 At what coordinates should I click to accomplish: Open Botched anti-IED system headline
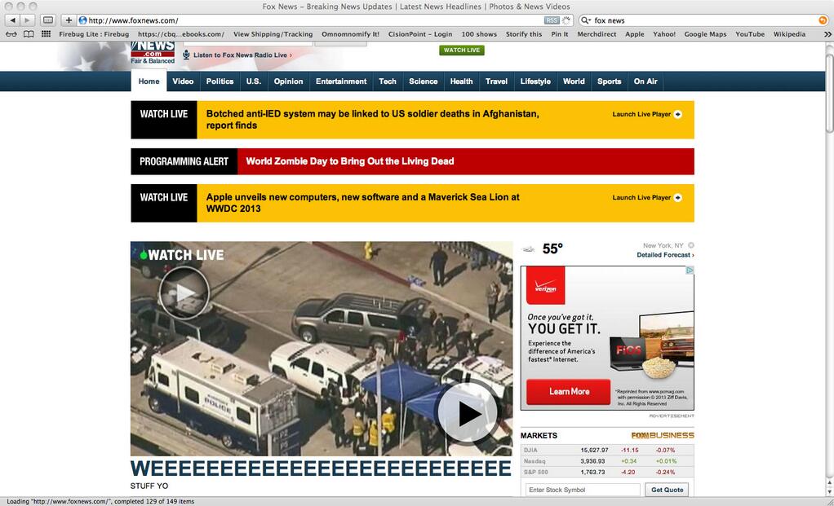(372, 120)
